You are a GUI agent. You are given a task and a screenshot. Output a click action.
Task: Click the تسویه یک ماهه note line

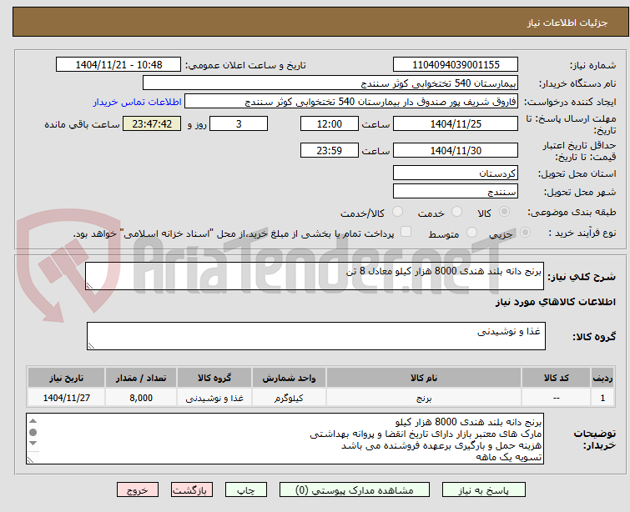pyautogui.click(x=509, y=458)
